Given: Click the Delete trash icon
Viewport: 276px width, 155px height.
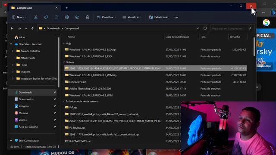Looking at the screenshot, I should coord(88,17).
